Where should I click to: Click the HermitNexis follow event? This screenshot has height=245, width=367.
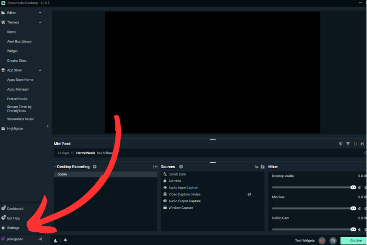[x=209, y=153]
